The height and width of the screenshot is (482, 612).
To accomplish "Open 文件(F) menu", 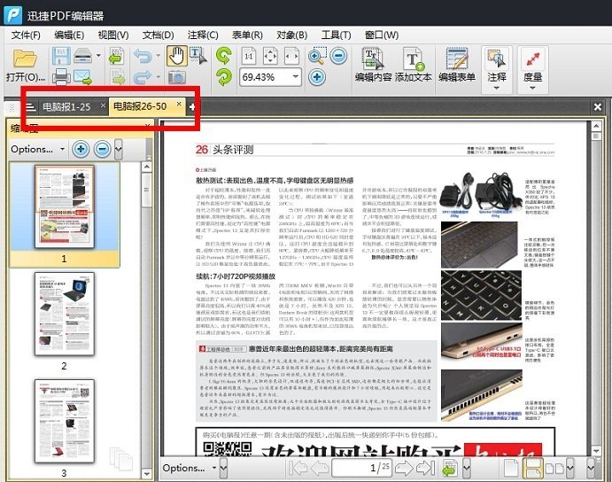I will point(26,35).
